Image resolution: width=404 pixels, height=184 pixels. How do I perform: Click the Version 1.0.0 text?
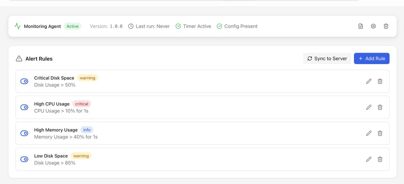pos(106,26)
